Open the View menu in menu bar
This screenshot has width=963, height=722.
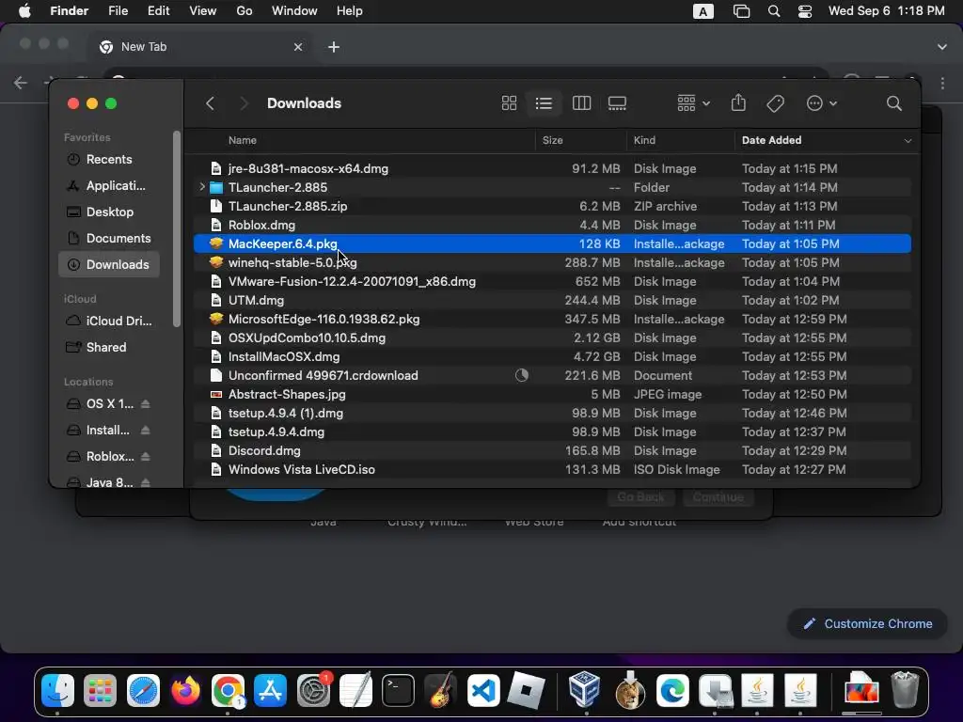tap(203, 11)
